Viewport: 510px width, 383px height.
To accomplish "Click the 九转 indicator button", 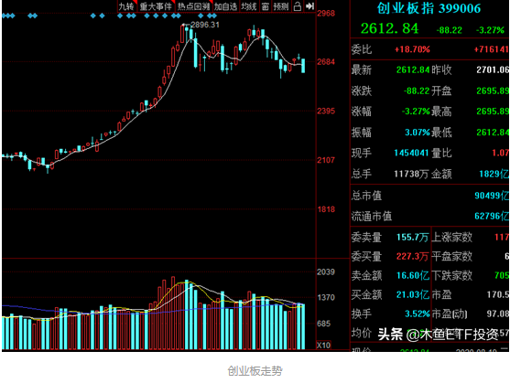I will click(126, 6).
